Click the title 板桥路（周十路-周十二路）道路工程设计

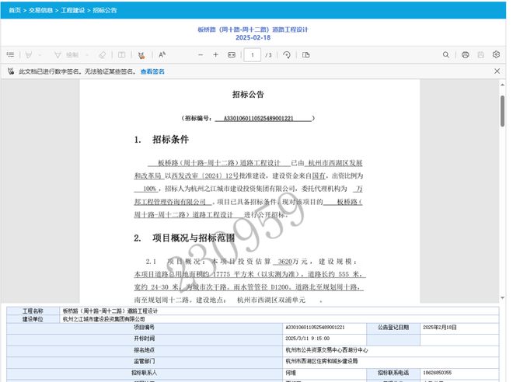tap(253, 30)
